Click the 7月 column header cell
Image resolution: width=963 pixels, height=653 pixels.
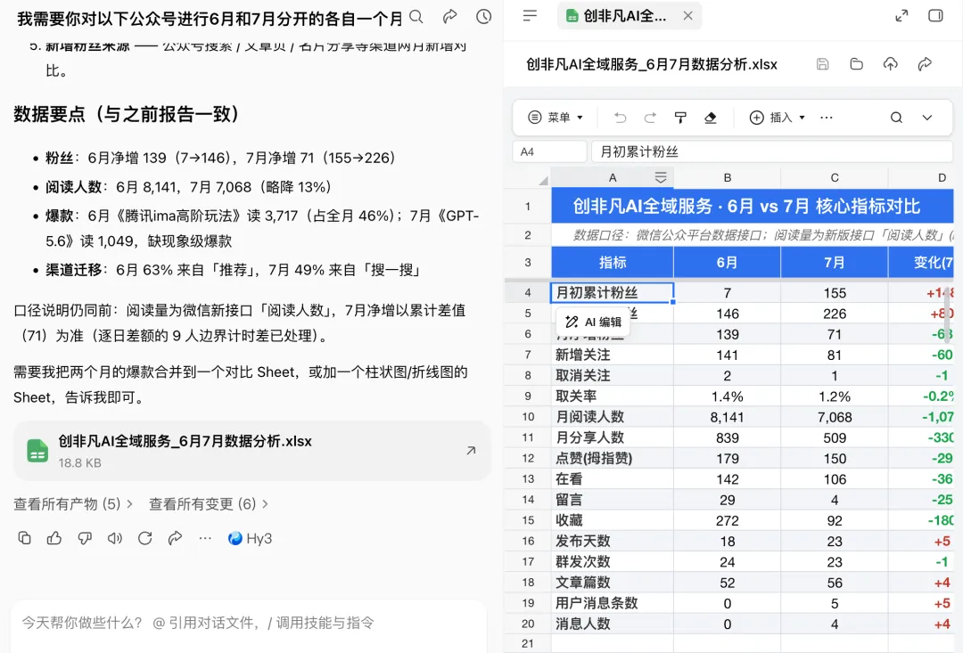tap(834, 263)
